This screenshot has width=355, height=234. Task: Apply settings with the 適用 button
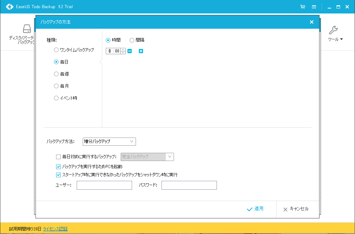point(255,209)
